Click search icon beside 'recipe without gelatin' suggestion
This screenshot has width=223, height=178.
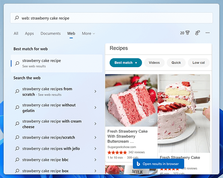(x=17, y=107)
